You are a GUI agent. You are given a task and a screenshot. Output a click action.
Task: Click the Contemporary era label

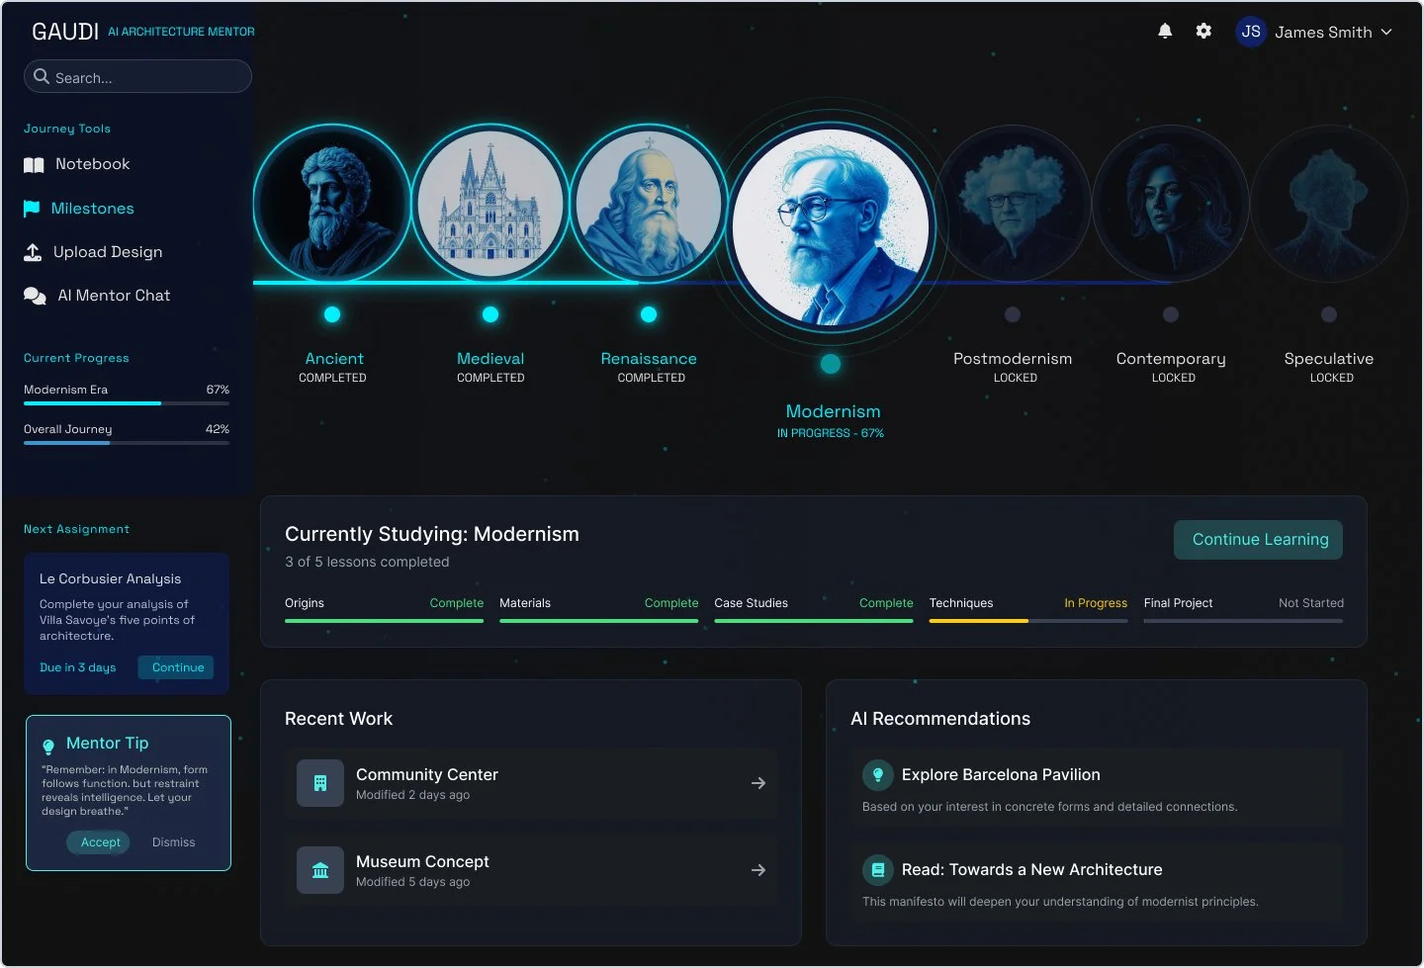point(1171,359)
